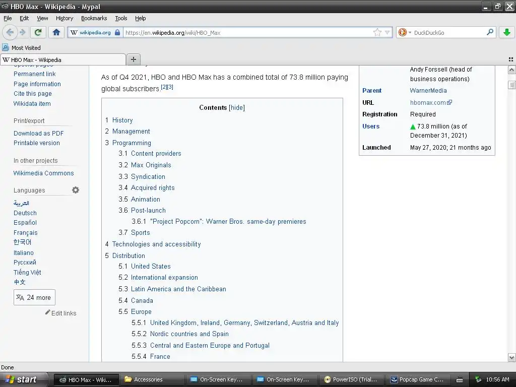Click the Most Visited bookmarks icon
The width and height of the screenshot is (516, 387).
pyautogui.click(x=5, y=48)
